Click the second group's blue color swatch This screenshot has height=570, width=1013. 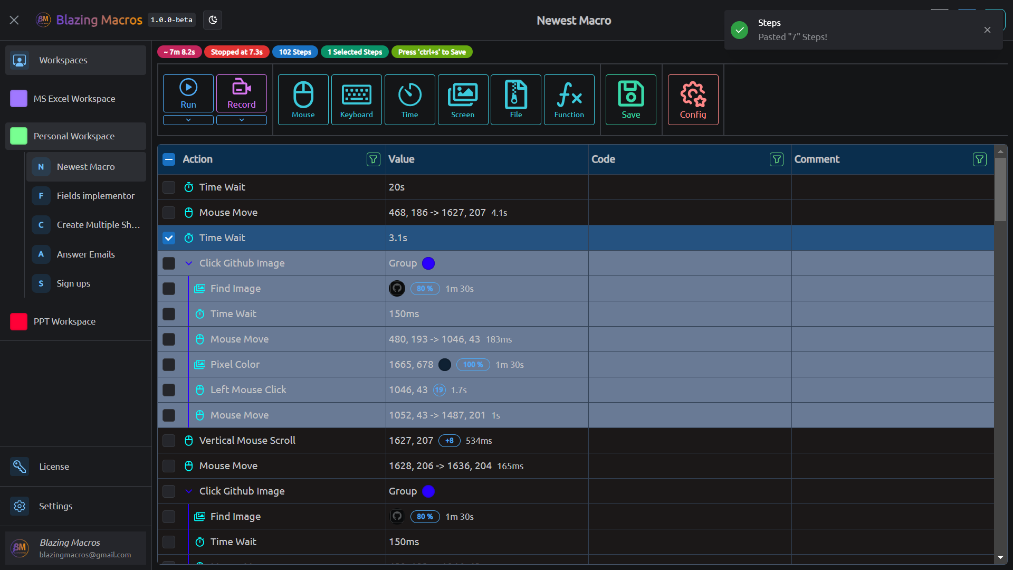(x=428, y=491)
